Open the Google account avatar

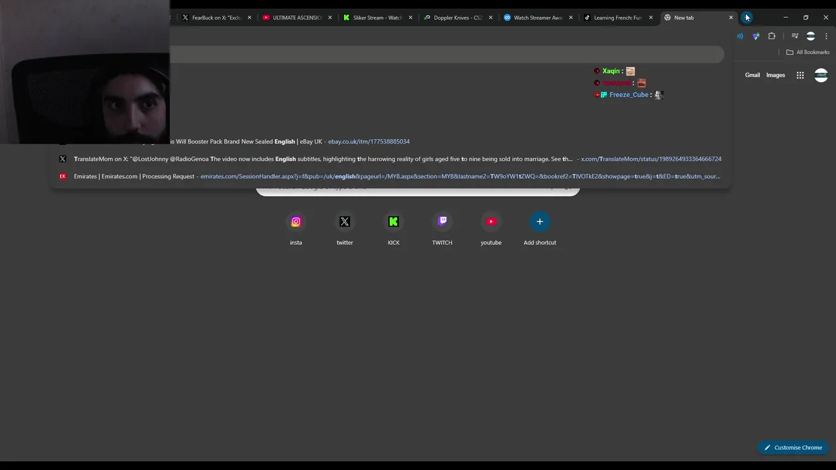coord(821,75)
